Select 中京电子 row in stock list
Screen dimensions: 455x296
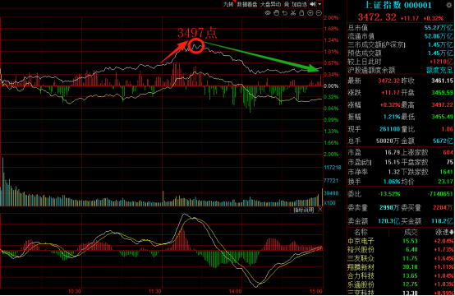401,241
